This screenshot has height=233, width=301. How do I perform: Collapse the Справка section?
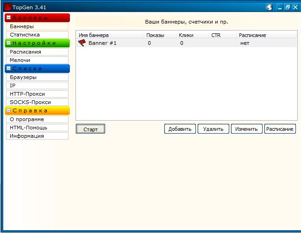[x=8, y=110]
